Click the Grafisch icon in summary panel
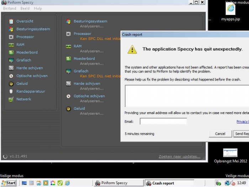This screenshot has height=187, width=249. click(68, 71)
